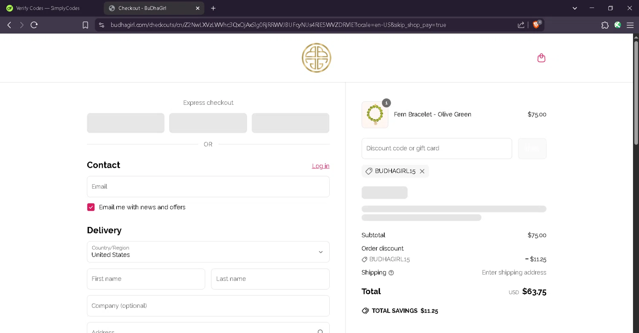Click the third express checkout button
Screen dimensions: 639x333
(x=291, y=123)
